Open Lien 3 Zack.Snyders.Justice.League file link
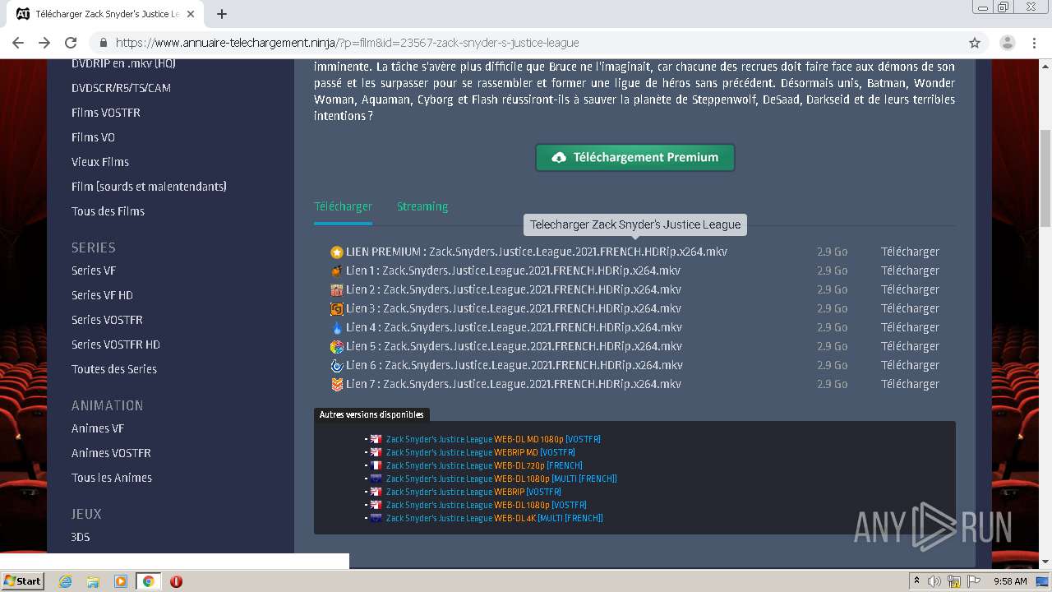 pyautogui.click(x=514, y=308)
